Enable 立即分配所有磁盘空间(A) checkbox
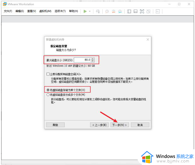 (48, 74)
